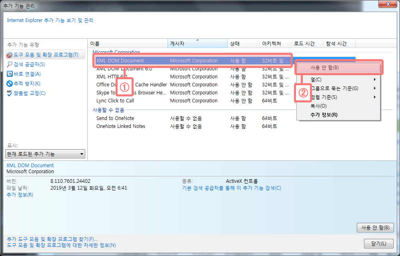Click the Tracking Protection (추적 방지) icon

click(x=10, y=83)
